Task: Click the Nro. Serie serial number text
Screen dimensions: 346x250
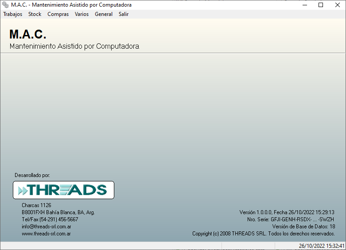Action: (x=290, y=219)
